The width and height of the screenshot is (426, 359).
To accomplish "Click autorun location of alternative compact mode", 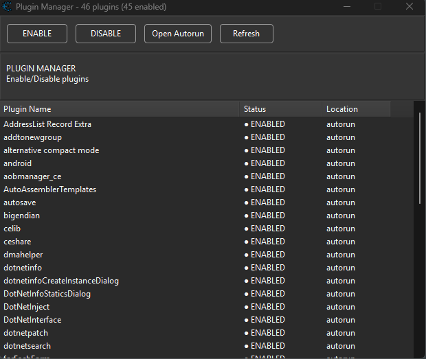I will pyautogui.click(x=341, y=150).
